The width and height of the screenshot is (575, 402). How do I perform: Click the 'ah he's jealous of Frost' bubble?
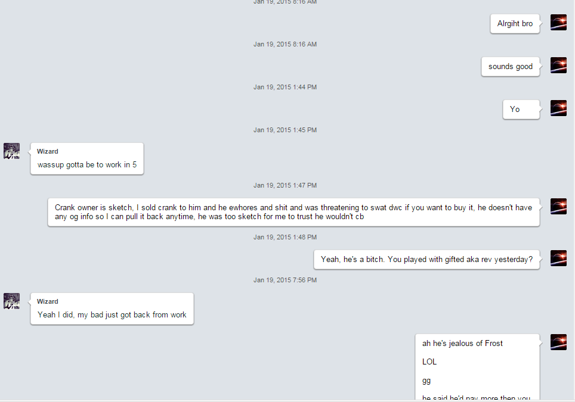[x=477, y=367]
